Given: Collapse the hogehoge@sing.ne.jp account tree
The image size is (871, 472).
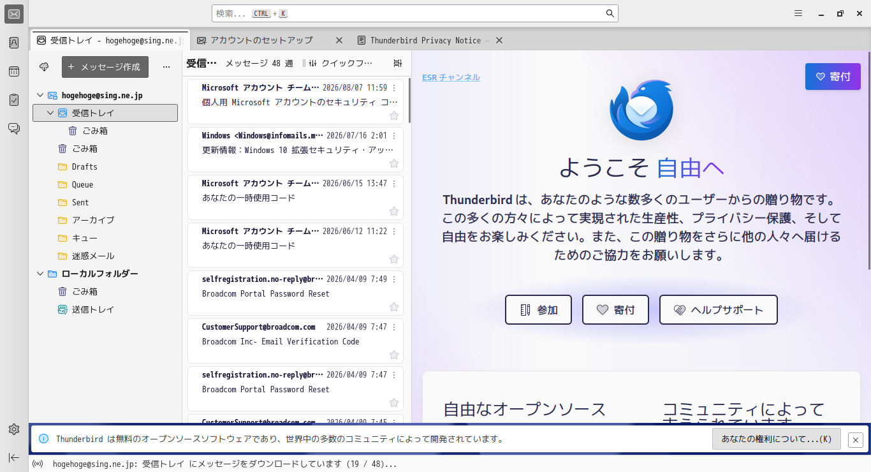Looking at the screenshot, I should click(x=40, y=95).
